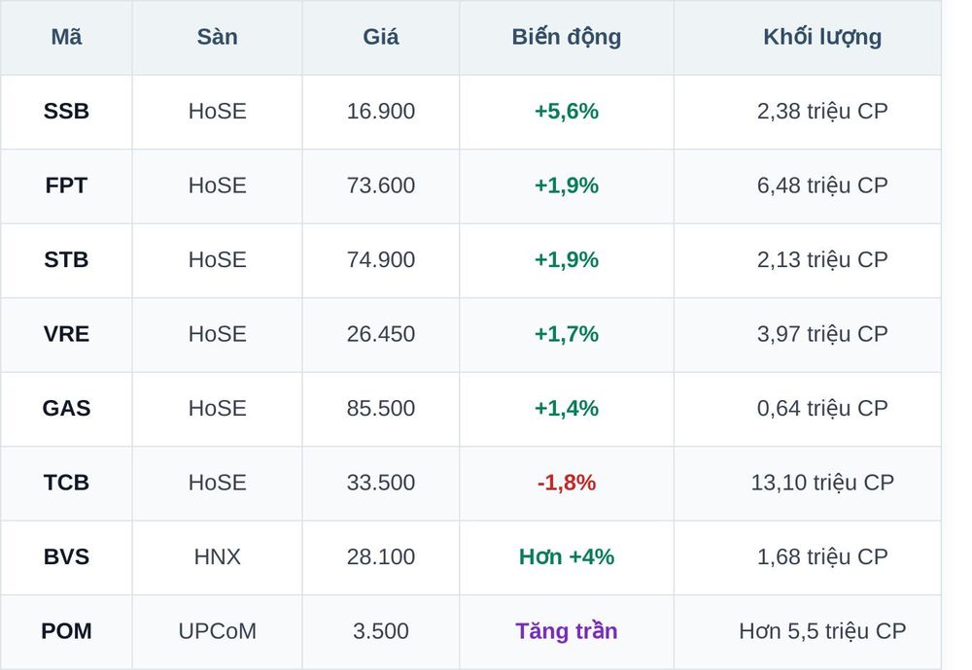Click the Sàn column header

pyautogui.click(x=217, y=37)
